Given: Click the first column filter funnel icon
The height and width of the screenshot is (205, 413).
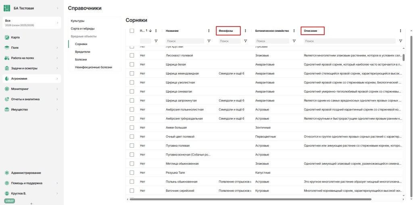Looking at the screenshot, I should coord(156,41).
